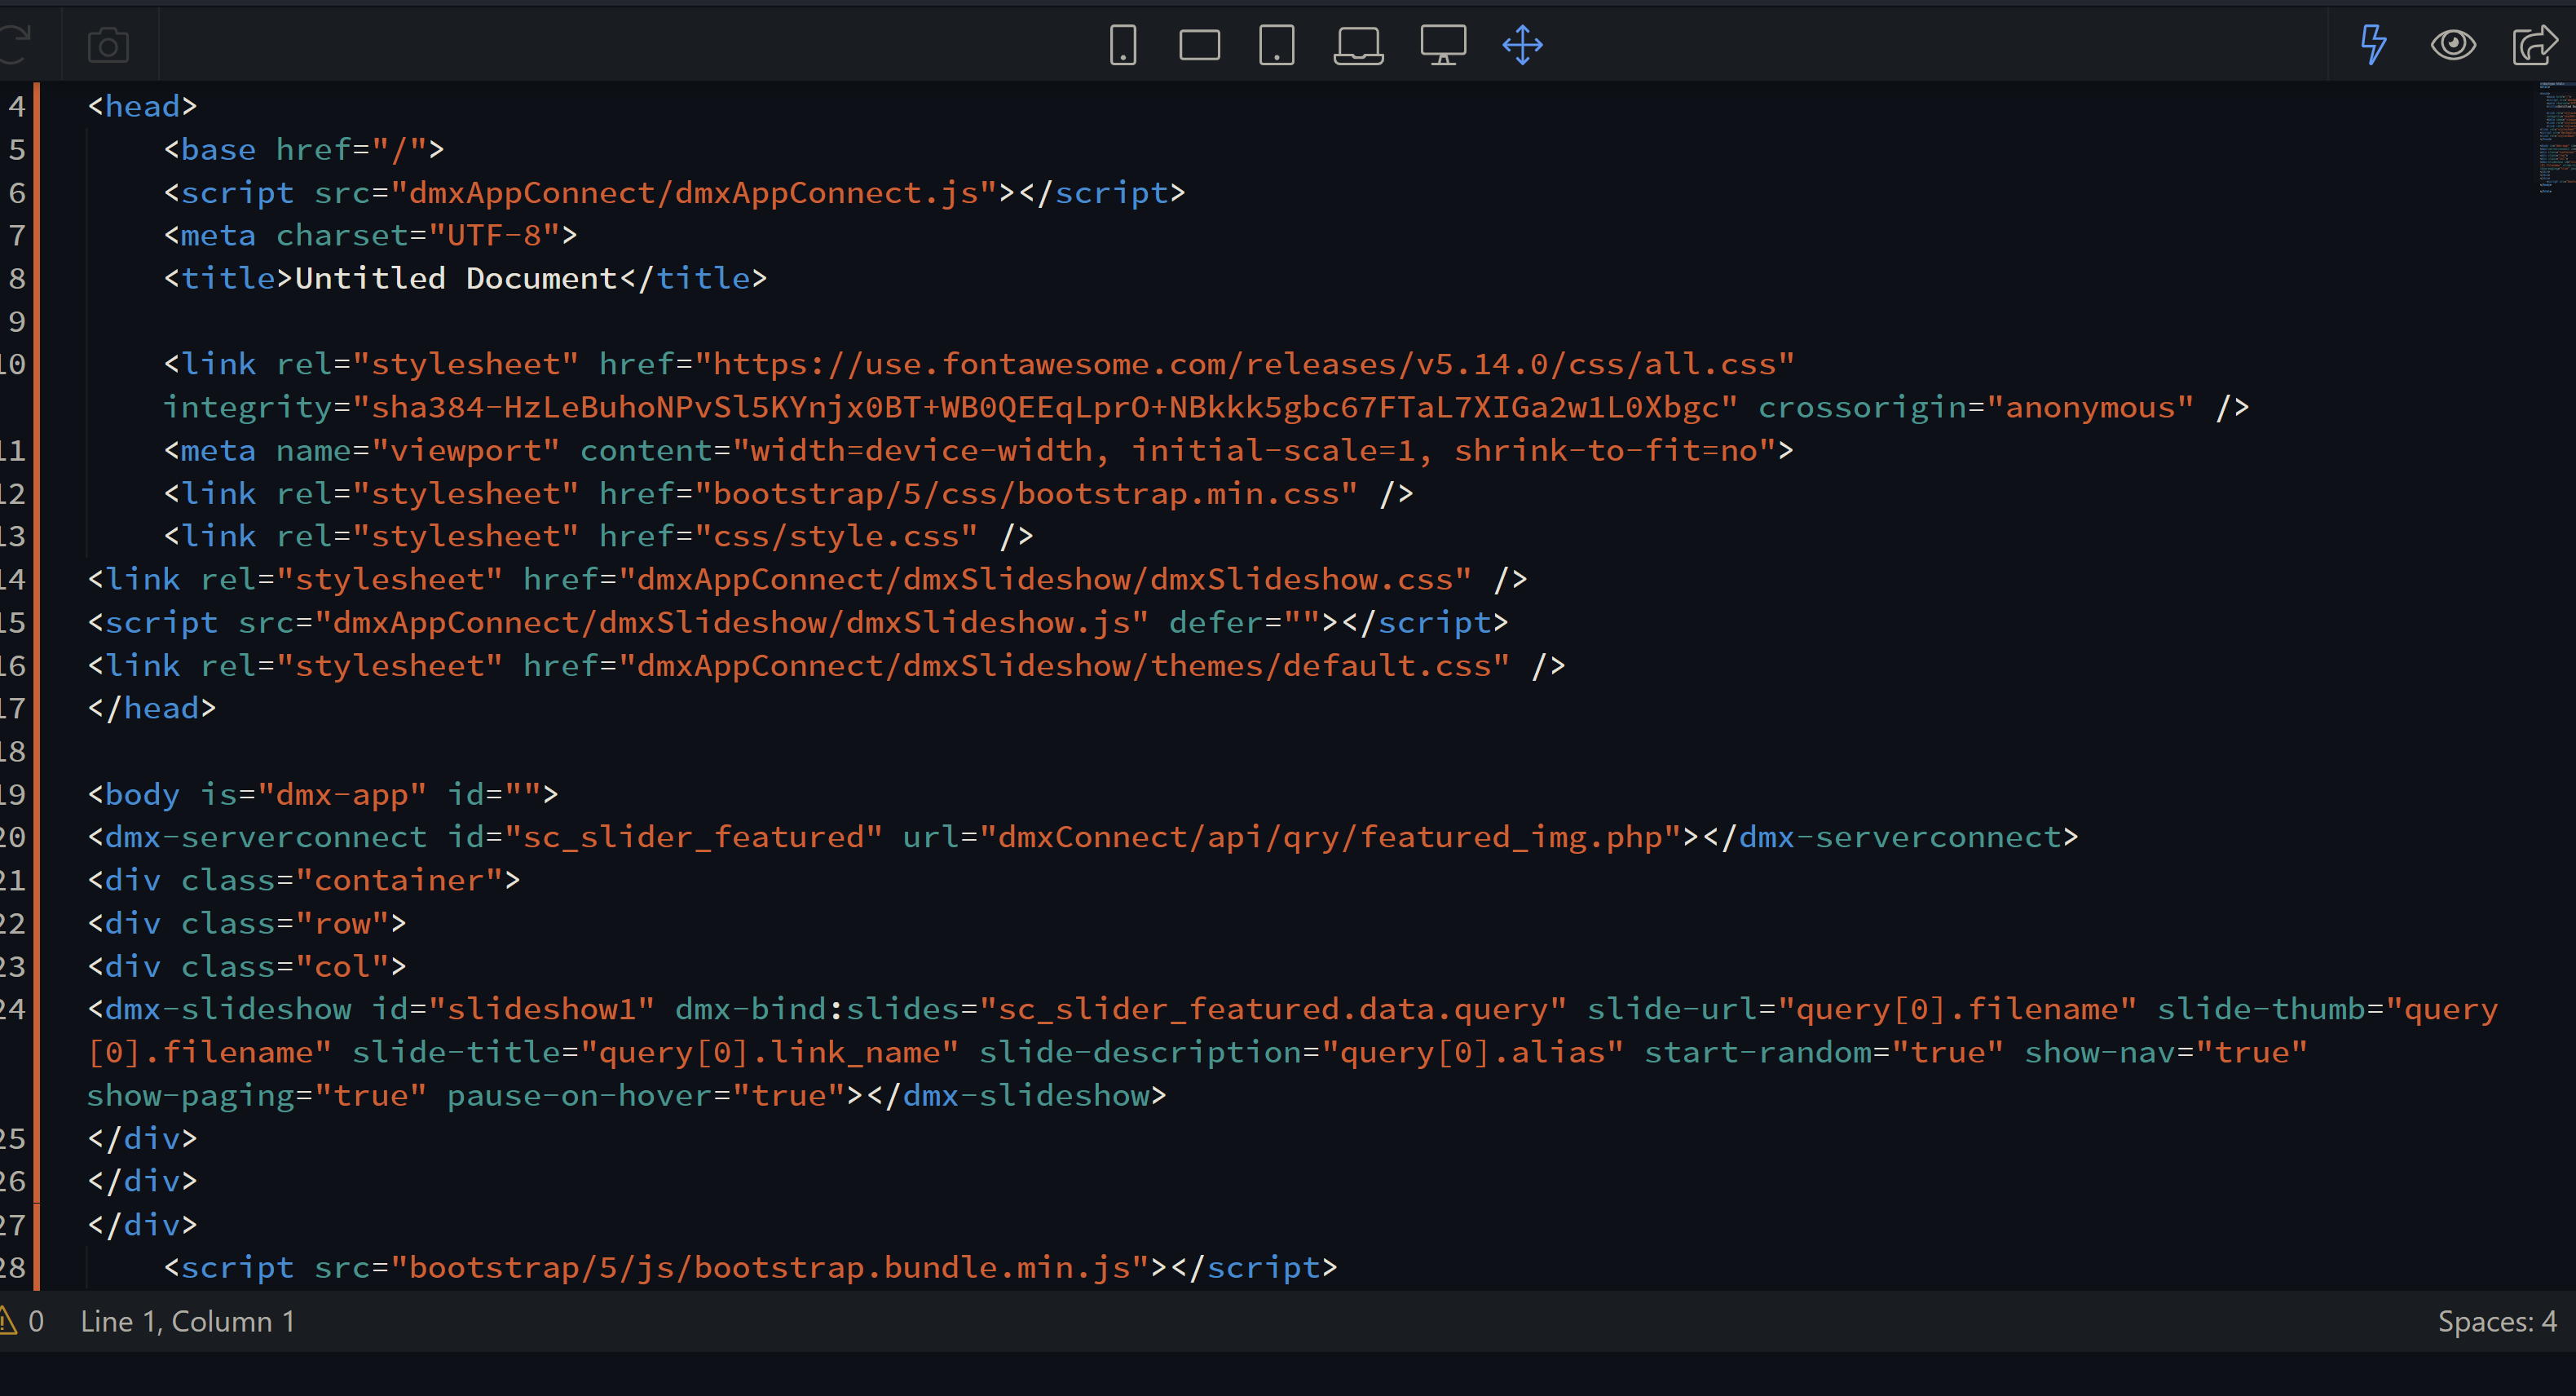Select the laptop device view
2576x1396 pixels.
point(1358,45)
